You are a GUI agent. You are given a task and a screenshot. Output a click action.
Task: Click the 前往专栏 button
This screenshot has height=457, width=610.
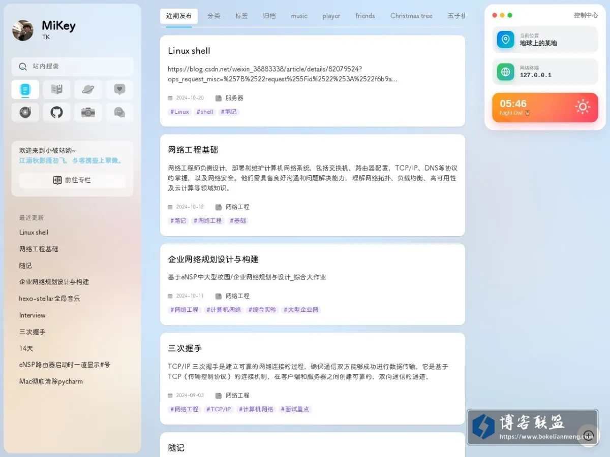point(72,180)
